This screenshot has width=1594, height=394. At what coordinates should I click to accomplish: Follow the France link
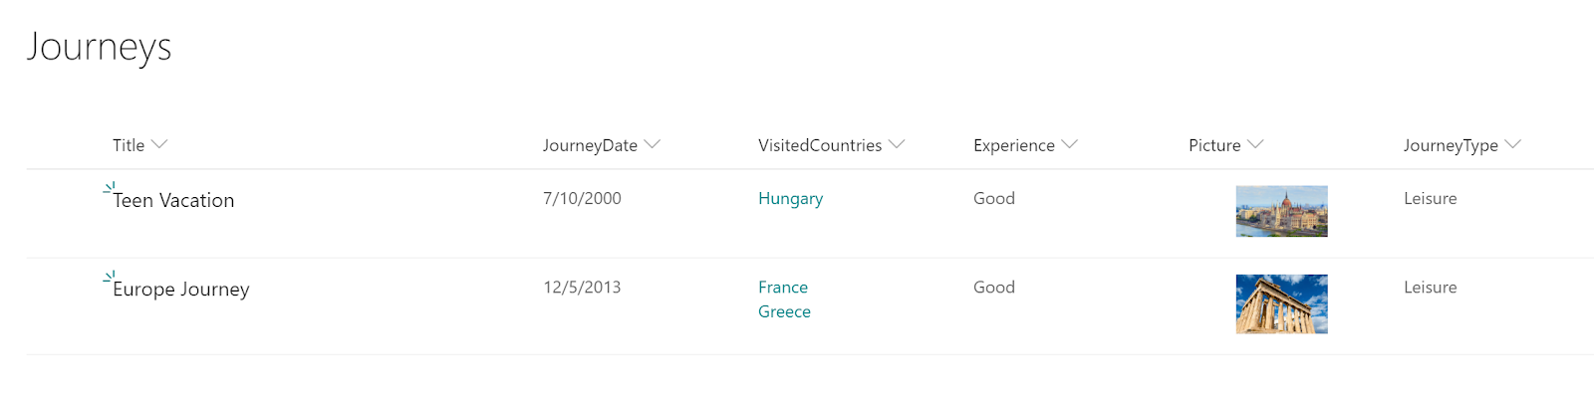coord(783,287)
